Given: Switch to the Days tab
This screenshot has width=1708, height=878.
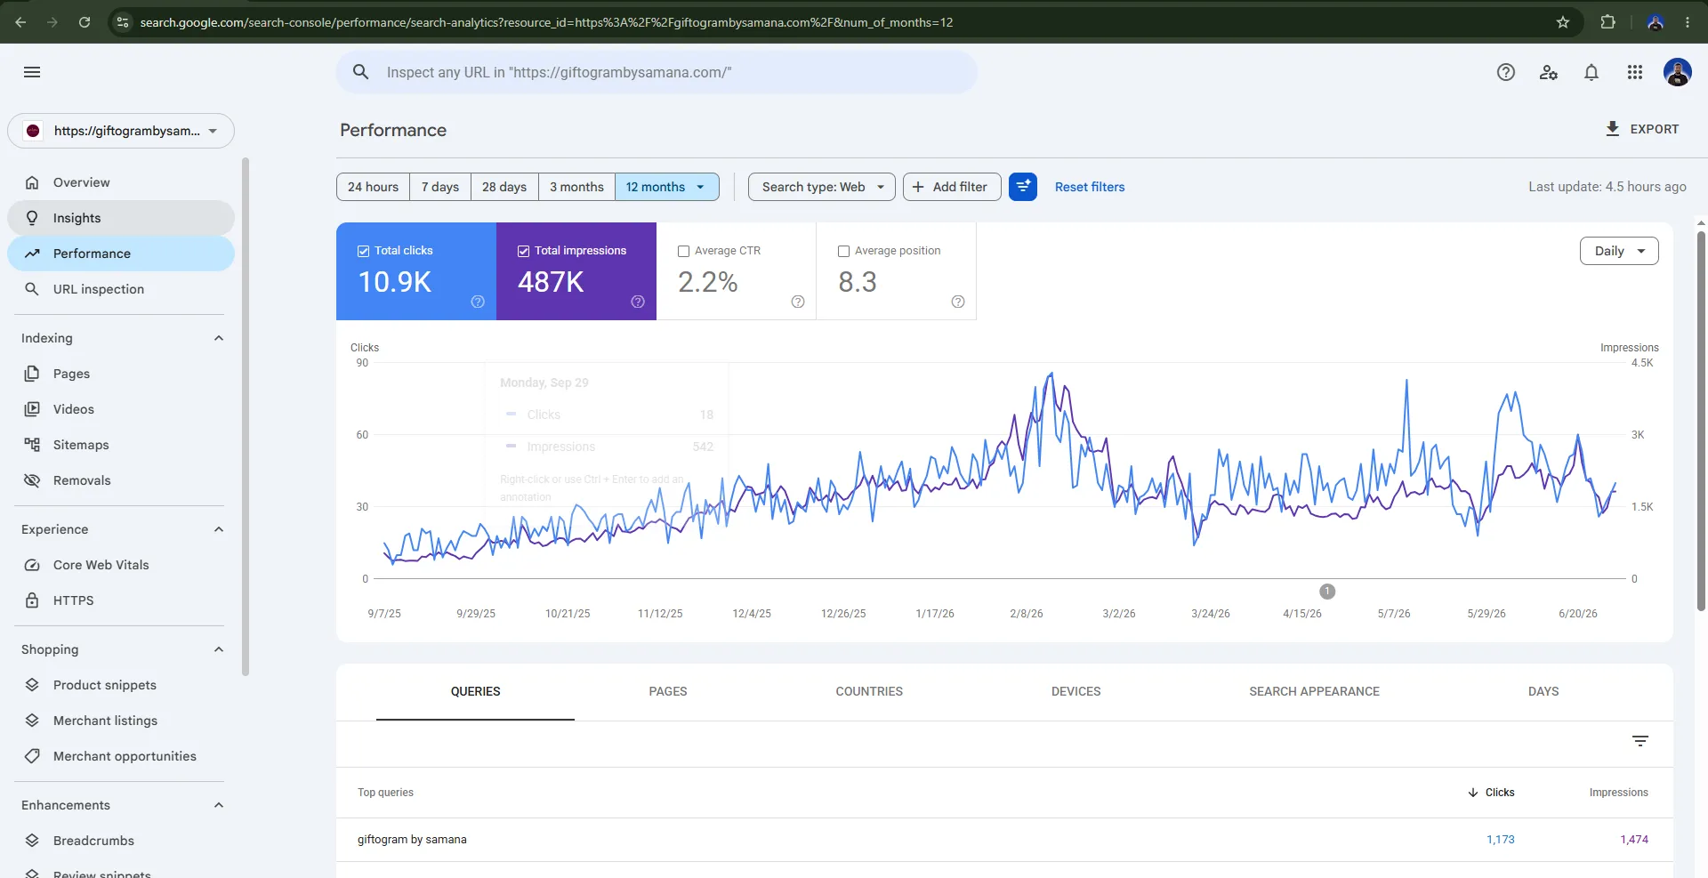Looking at the screenshot, I should (1543, 691).
